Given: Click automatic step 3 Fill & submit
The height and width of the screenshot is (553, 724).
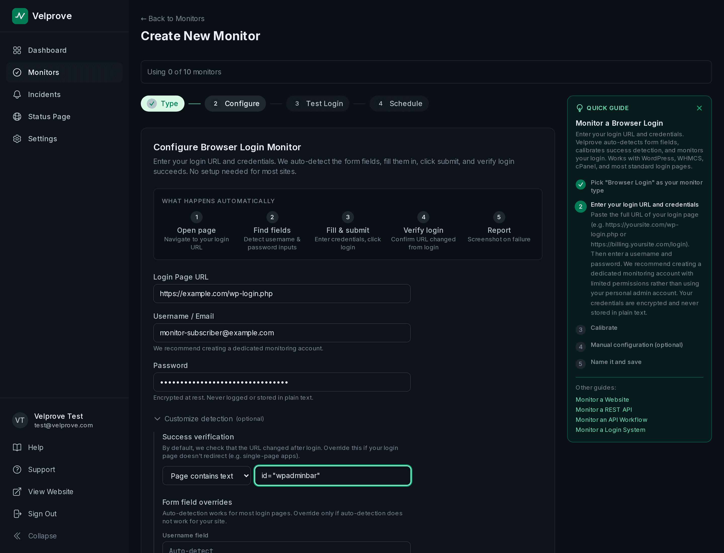Looking at the screenshot, I should coord(348,231).
